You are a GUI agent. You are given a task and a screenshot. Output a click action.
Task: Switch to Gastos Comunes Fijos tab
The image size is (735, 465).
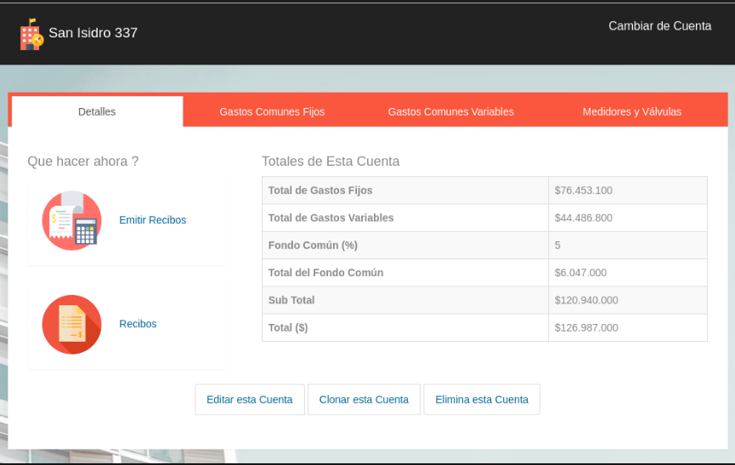click(x=272, y=111)
